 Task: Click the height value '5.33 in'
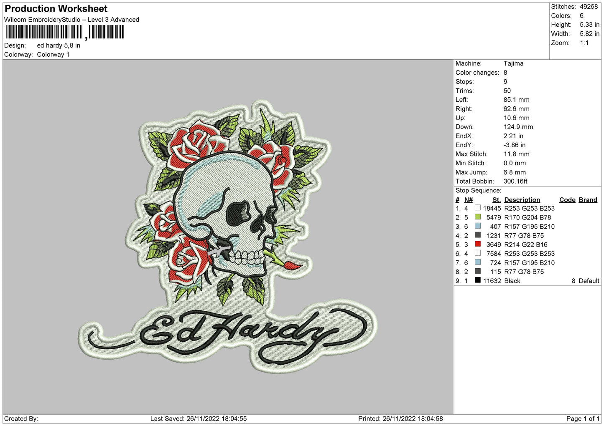(589, 25)
